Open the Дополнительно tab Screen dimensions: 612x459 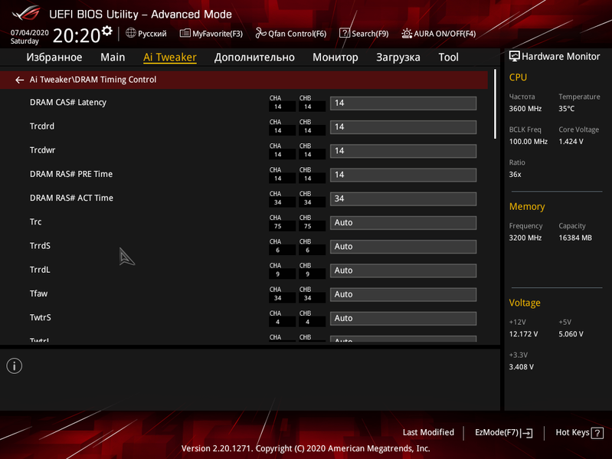tap(254, 57)
